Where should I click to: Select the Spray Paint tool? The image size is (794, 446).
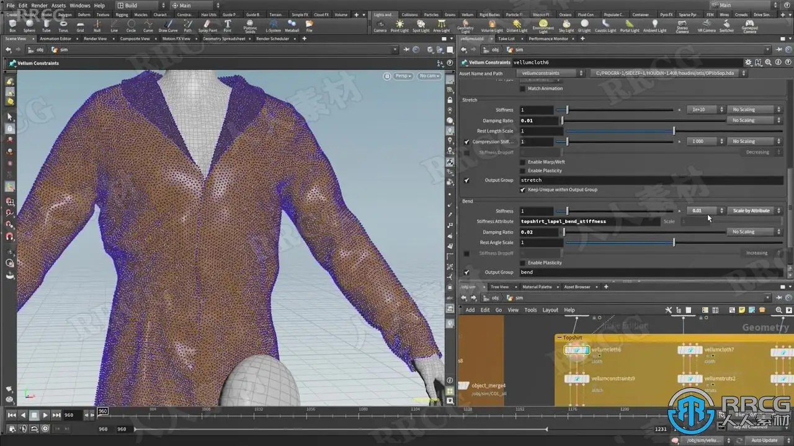coord(208,25)
